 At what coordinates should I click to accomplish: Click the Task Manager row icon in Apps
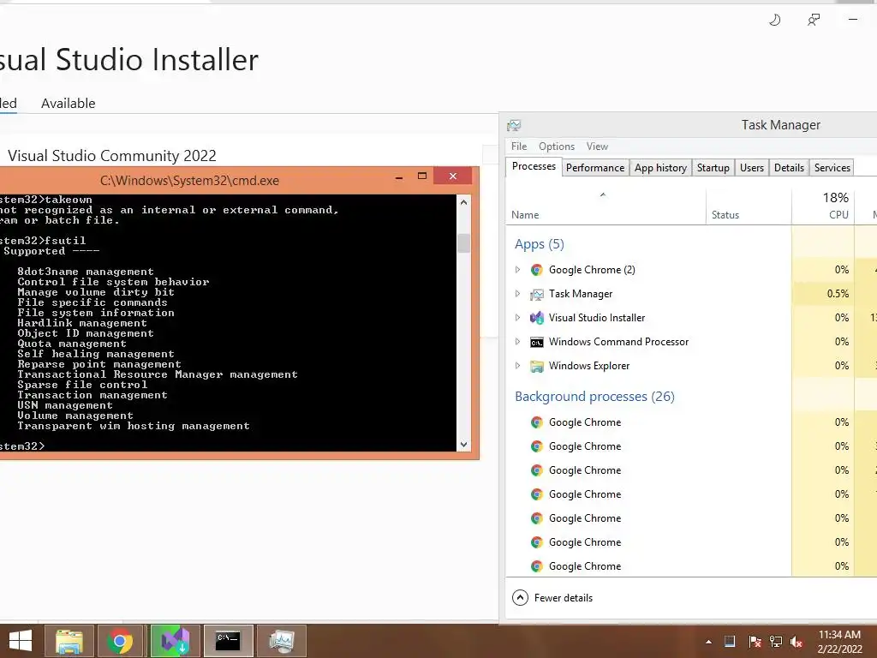(x=537, y=295)
